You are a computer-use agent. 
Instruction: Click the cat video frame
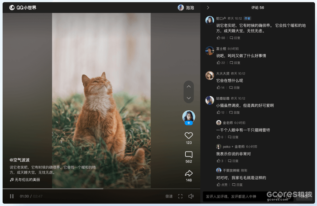point(101,101)
